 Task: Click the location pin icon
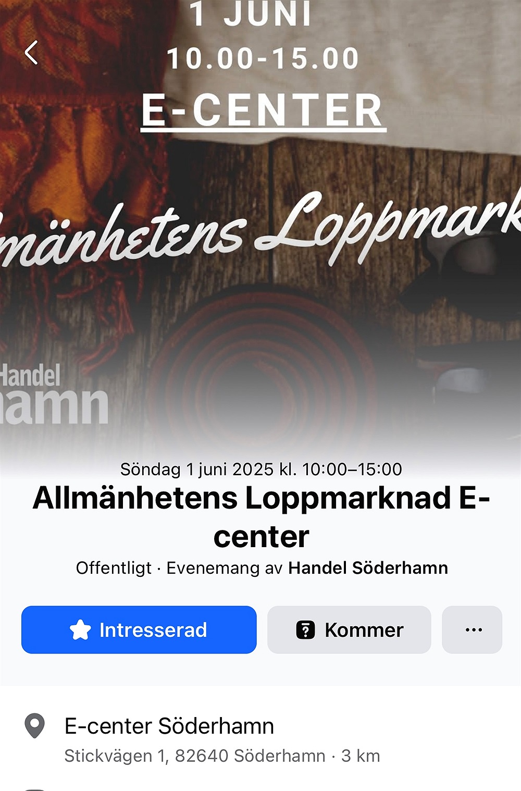[x=35, y=726]
